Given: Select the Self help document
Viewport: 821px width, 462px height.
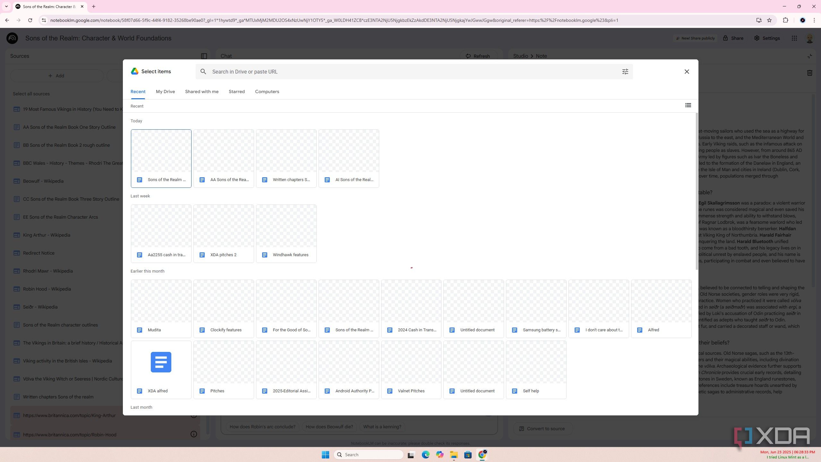Looking at the screenshot, I should point(536,370).
